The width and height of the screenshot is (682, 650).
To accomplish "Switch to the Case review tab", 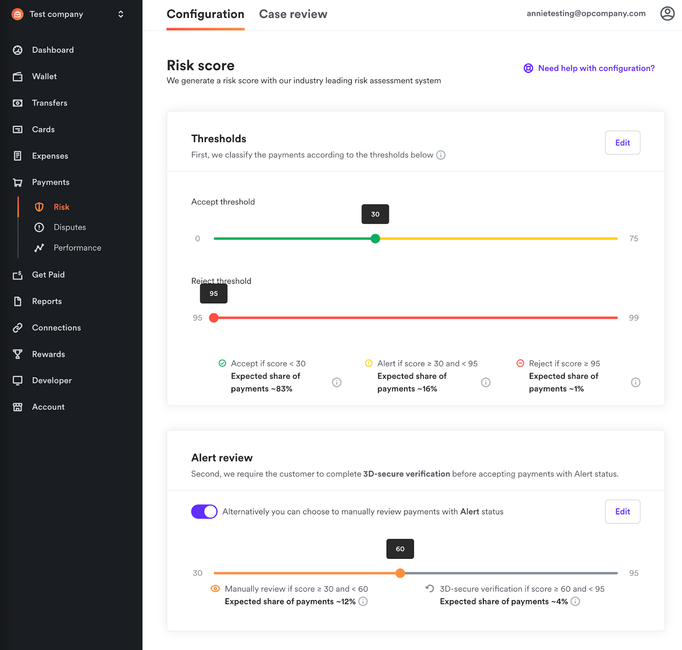I will pos(293,15).
